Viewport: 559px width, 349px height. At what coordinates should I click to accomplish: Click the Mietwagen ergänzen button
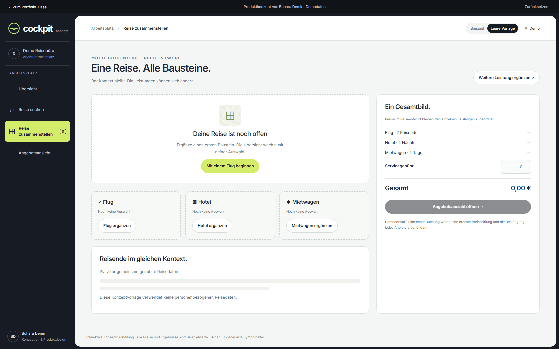point(312,226)
